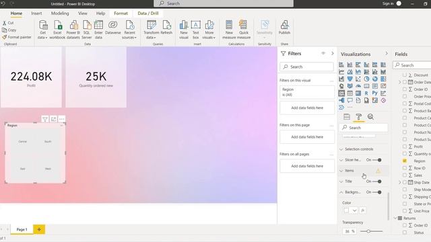Select the gauge visualization icon
This screenshot has height=242, width=431.
[x=358, y=86]
